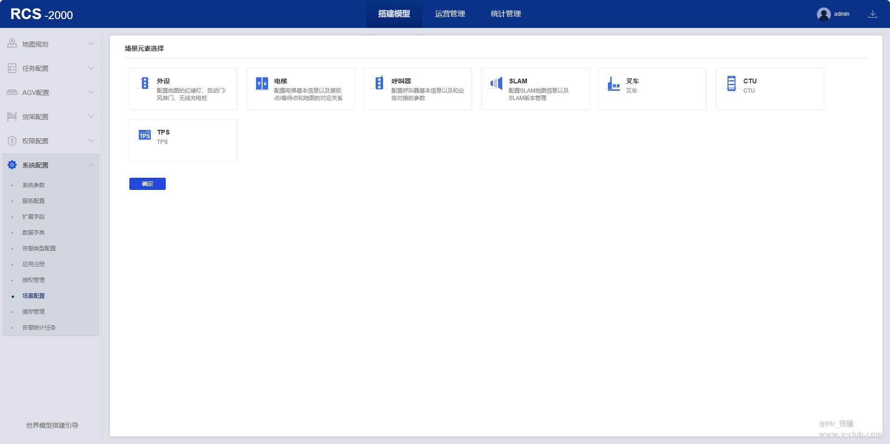Click the 系统配置 gear icon in sidebar

(11, 165)
